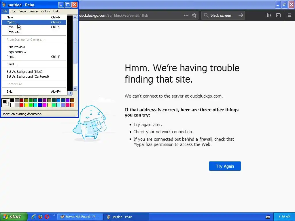Launch Firefox from quick launch
The height and width of the screenshot is (221, 295).
(x=40, y=217)
